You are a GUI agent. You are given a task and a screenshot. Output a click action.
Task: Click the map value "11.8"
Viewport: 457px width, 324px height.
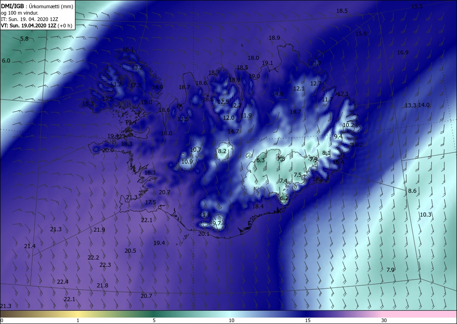click(205, 215)
